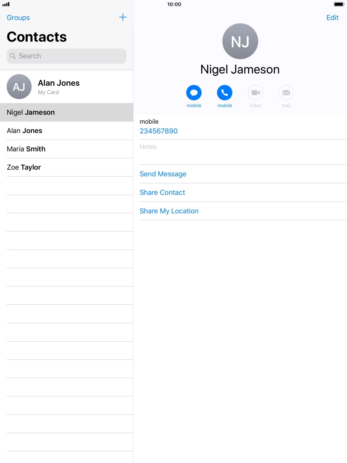The height and width of the screenshot is (463, 347).
Task: Choose Share Contact option
Action: pyautogui.click(x=162, y=192)
